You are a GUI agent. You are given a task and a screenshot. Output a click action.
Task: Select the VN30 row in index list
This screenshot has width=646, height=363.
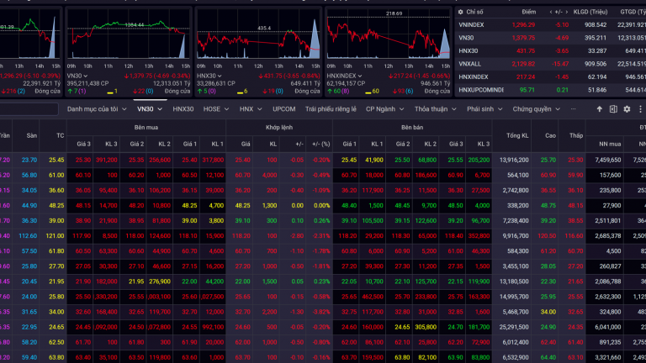(550, 38)
